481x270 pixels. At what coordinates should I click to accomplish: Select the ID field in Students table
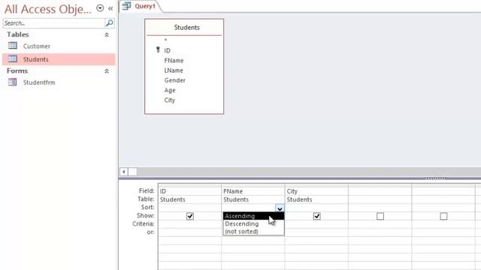[x=167, y=50]
